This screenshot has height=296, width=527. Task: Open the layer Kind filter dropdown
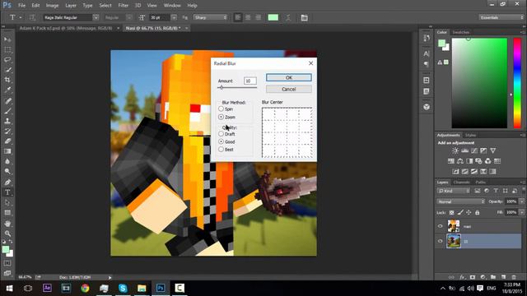[x=454, y=191]
